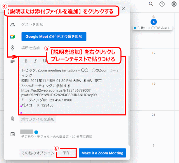Click the Google Meet camera icon
179x163 pixels.
(13, 37)
